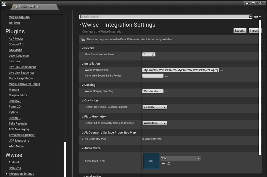Open Level Sequencer plugin settings
Screen dimensions: 267x177
click(x=19, y=56)
